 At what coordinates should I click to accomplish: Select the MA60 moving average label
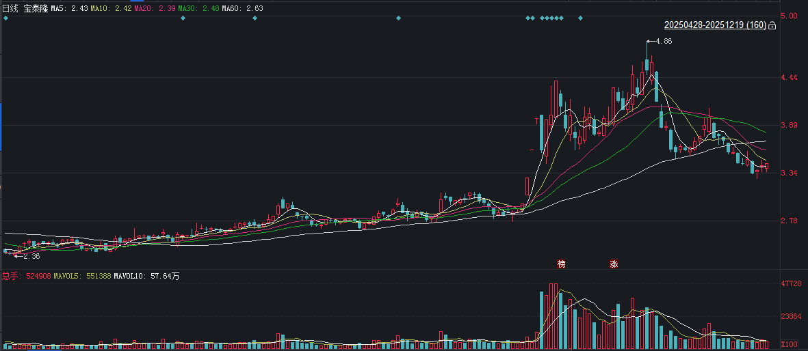[242, 9]
